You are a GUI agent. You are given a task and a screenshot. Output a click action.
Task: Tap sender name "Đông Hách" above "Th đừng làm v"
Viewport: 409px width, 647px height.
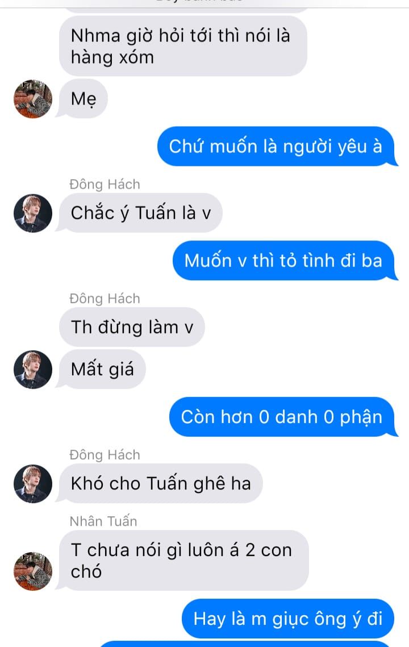pos(105,298)
